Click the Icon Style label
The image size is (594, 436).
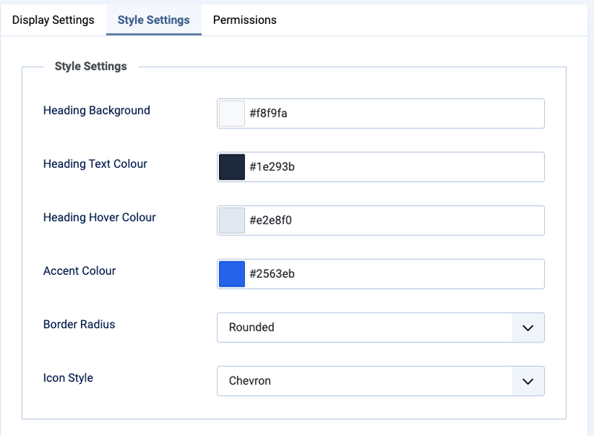pyautogui.click(x=68, y=378)
